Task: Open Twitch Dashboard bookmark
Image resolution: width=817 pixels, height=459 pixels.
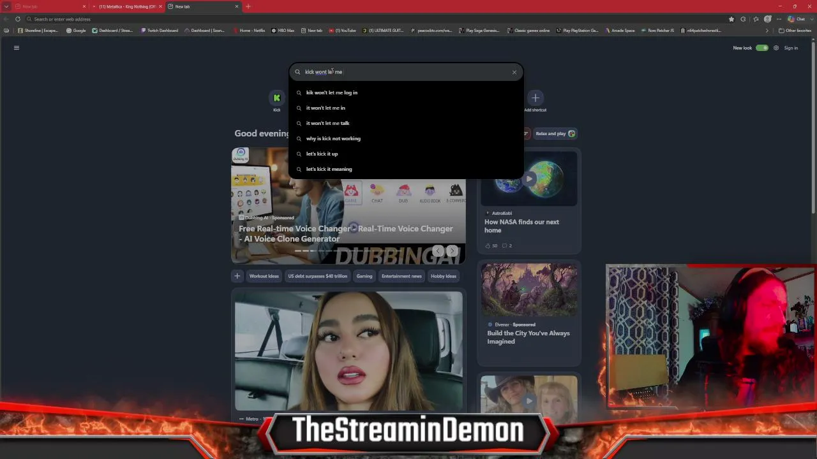Action: tap(160, 31)
